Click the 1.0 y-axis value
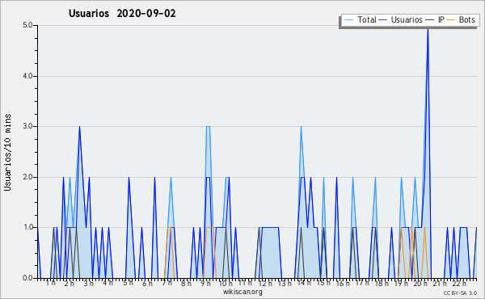The width and height of the screenshot is (485, 299). [27, 227]
